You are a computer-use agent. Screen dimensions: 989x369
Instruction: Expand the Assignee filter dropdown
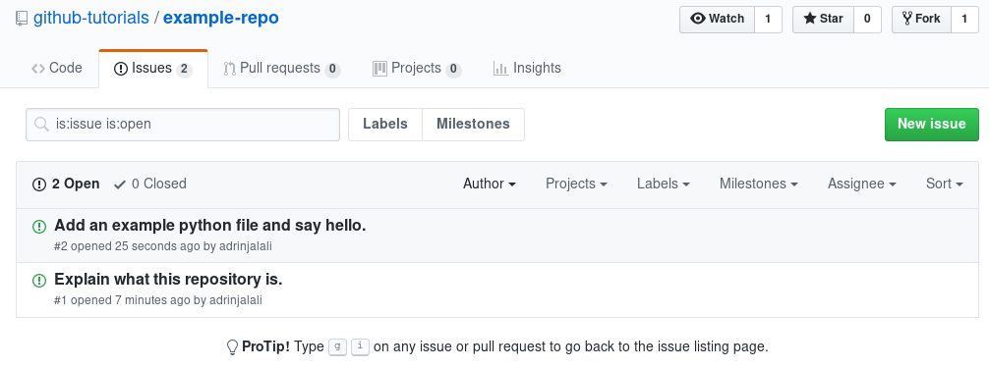(862, 184)
